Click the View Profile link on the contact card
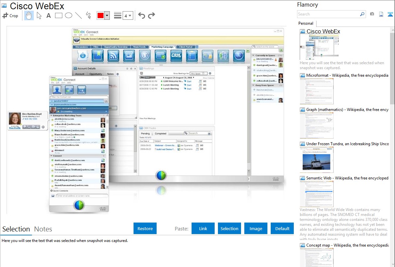The image size is (395, 267). [x=15, y=128]
